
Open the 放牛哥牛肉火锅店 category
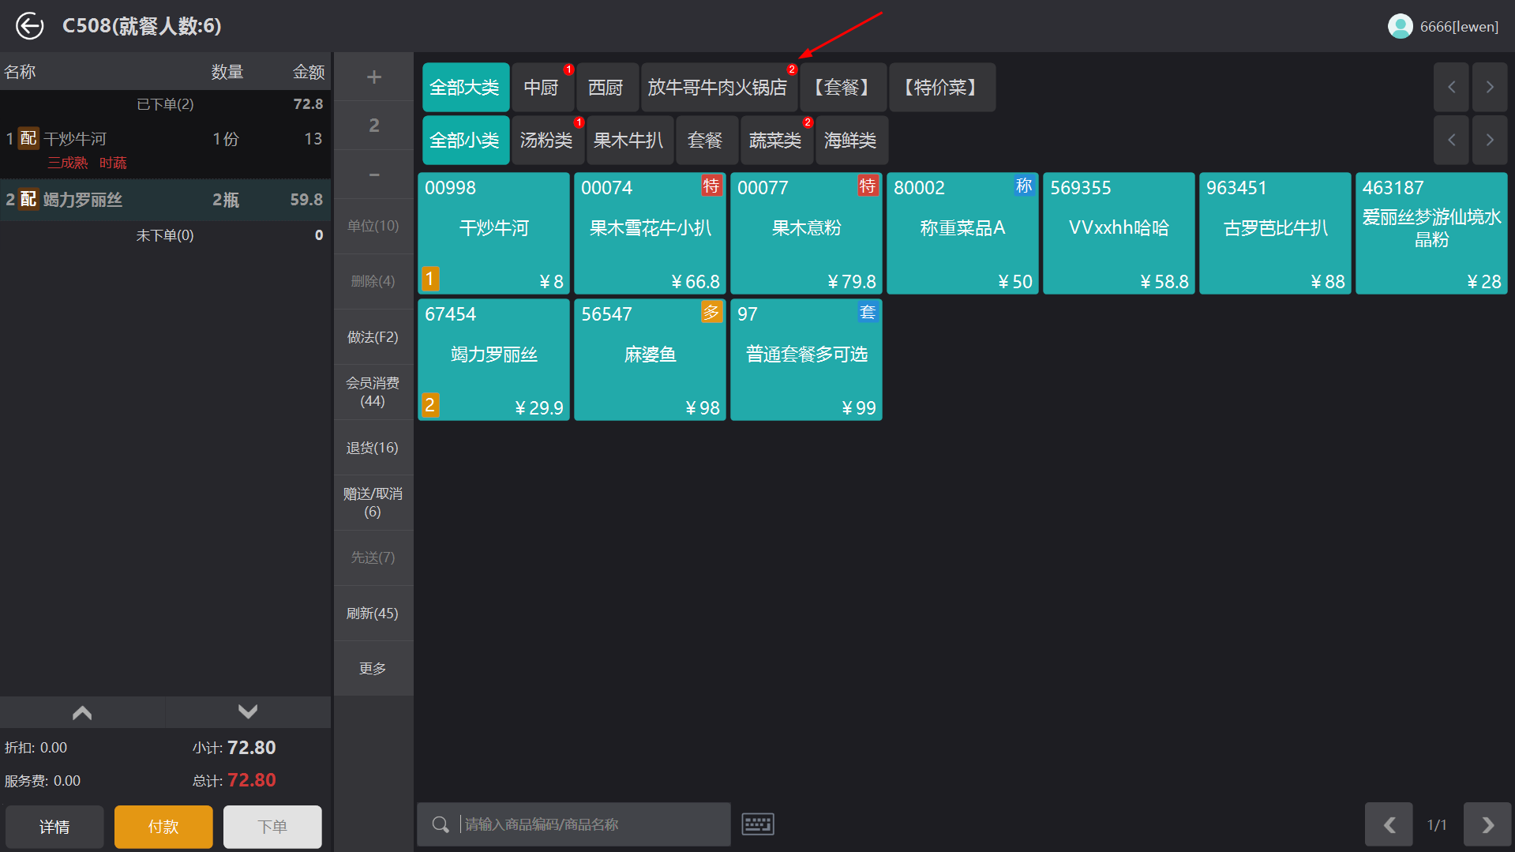point(718,88)
